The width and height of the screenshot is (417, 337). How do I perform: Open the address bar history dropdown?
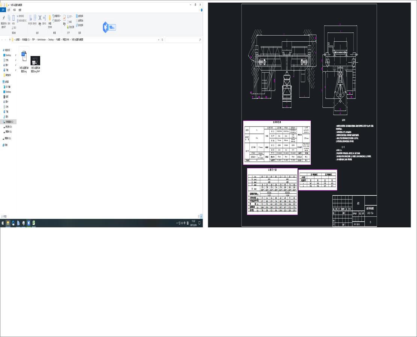point(159,39)
